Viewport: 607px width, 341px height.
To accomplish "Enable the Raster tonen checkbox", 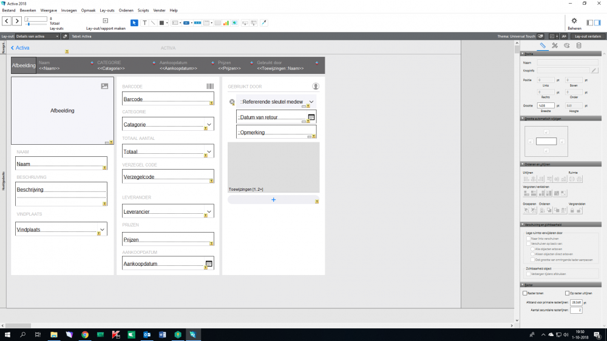I will (525, 293).
